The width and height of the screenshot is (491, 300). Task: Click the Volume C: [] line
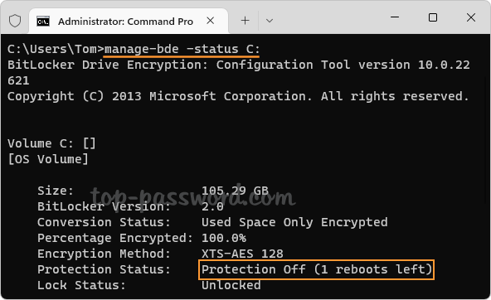51,143
